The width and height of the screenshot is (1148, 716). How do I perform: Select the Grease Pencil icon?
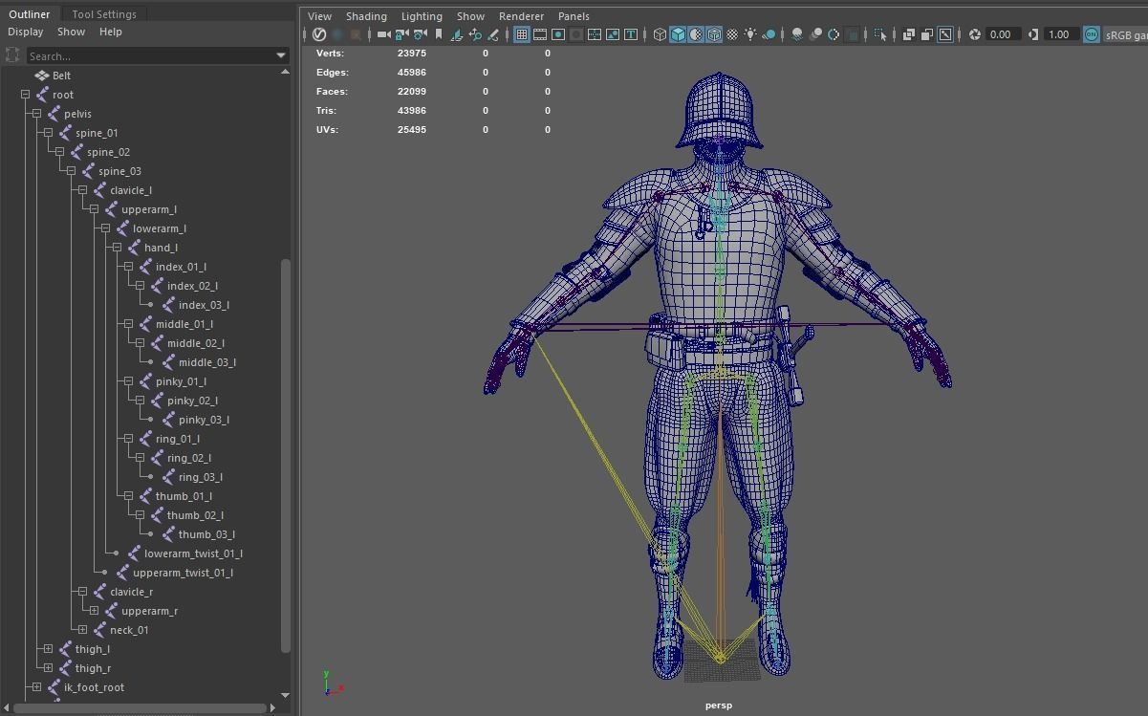pyautogui.click(x=493, y=34)
